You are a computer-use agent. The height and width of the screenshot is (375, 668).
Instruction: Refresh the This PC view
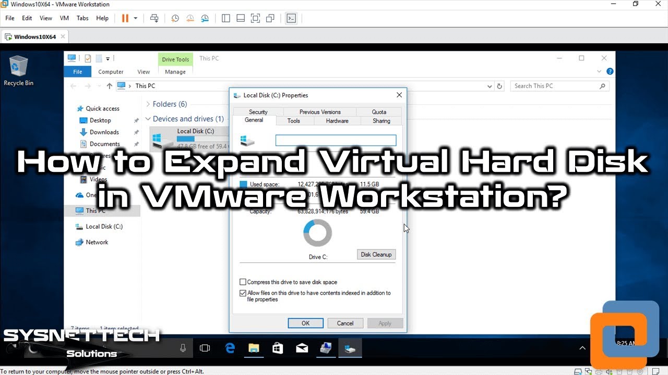(x=499, y=86)
